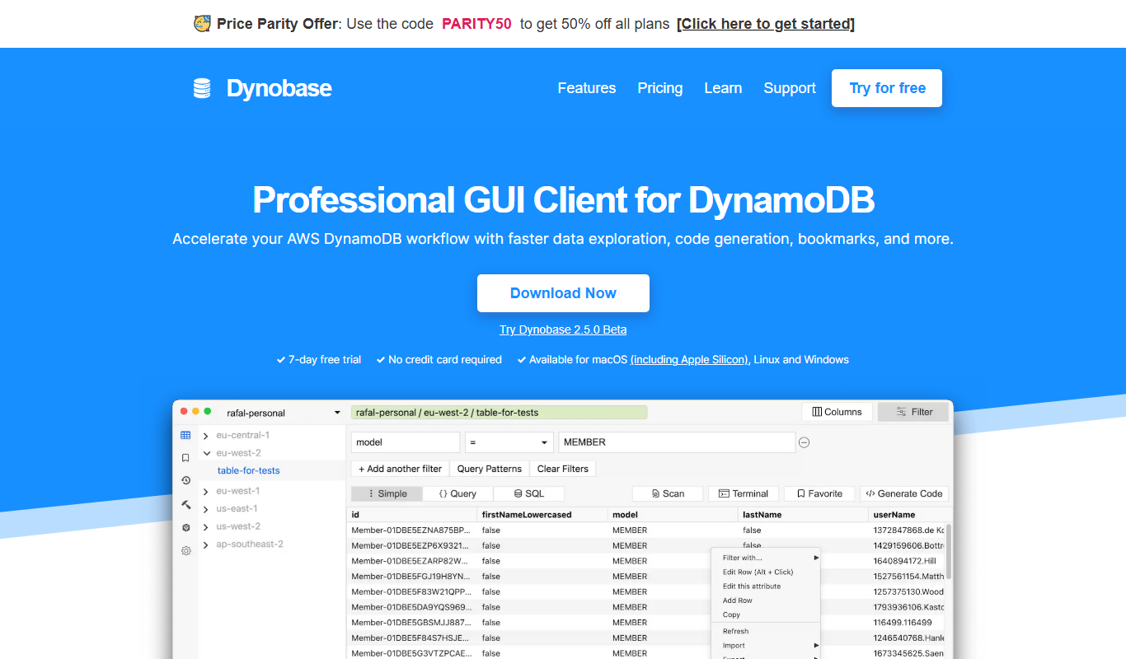1126x659 pixels.
Task: Open Support in the nav
Action: (x=790, y=88)
